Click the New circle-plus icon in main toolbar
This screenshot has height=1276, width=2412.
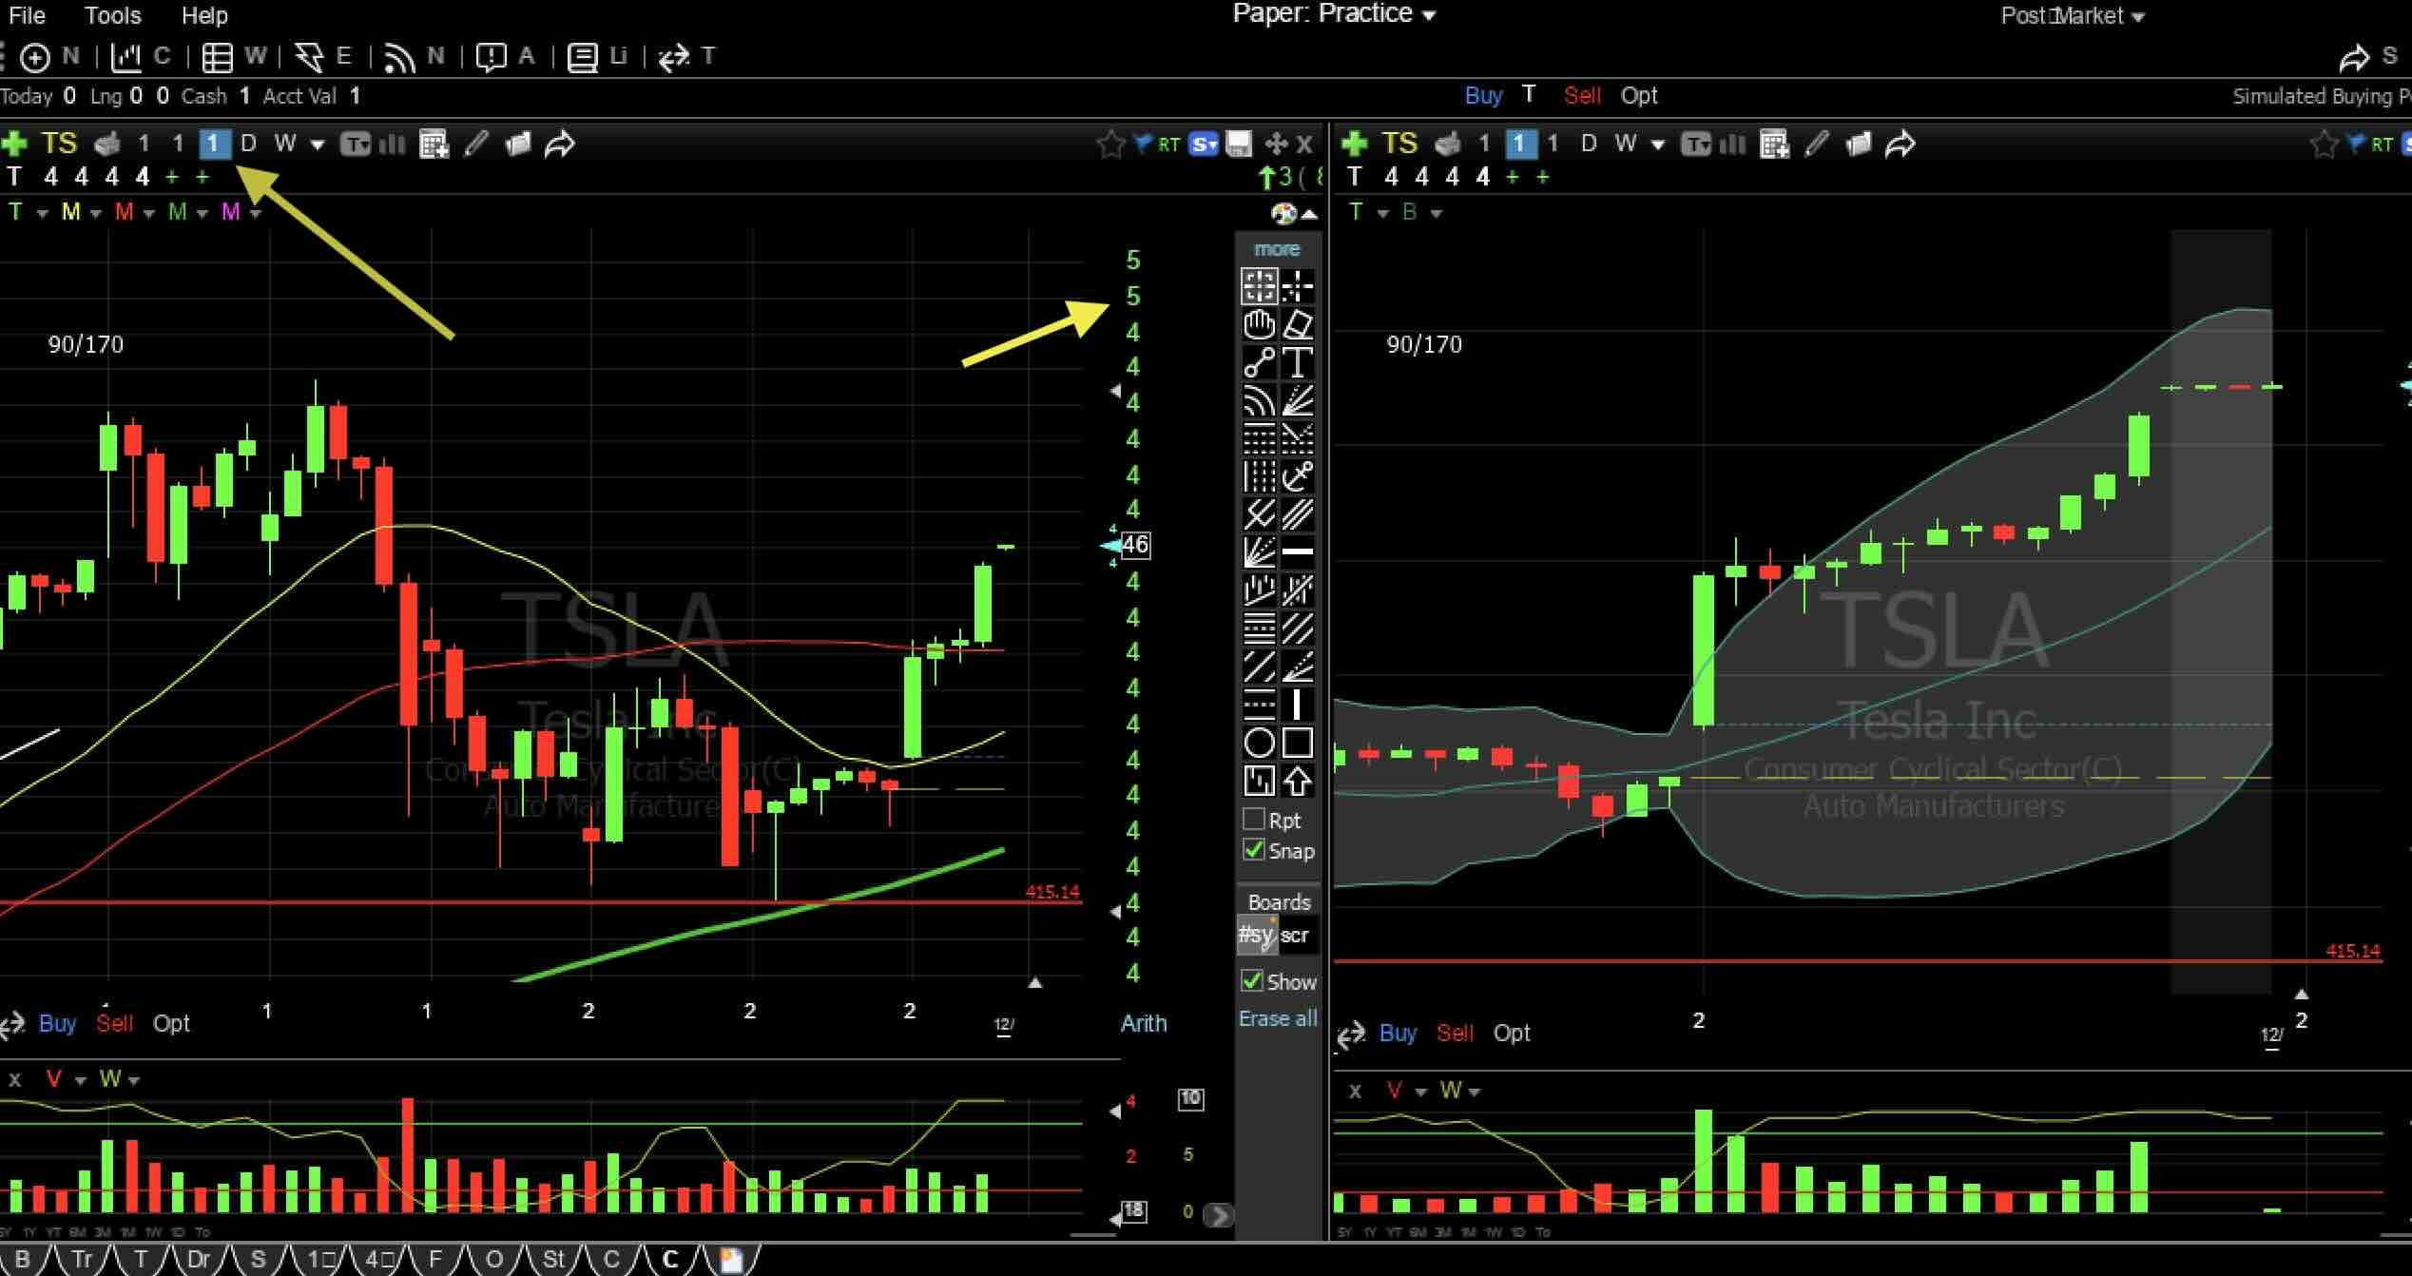pos(35,58)
